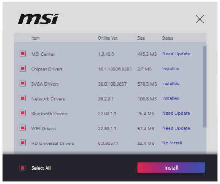Click the driver list vertical scrollbar
The image size is (220, 184).
coord(204,87)
